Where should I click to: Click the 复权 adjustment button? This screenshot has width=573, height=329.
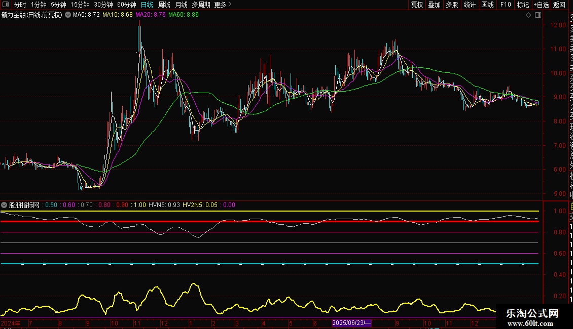(417, 5)
